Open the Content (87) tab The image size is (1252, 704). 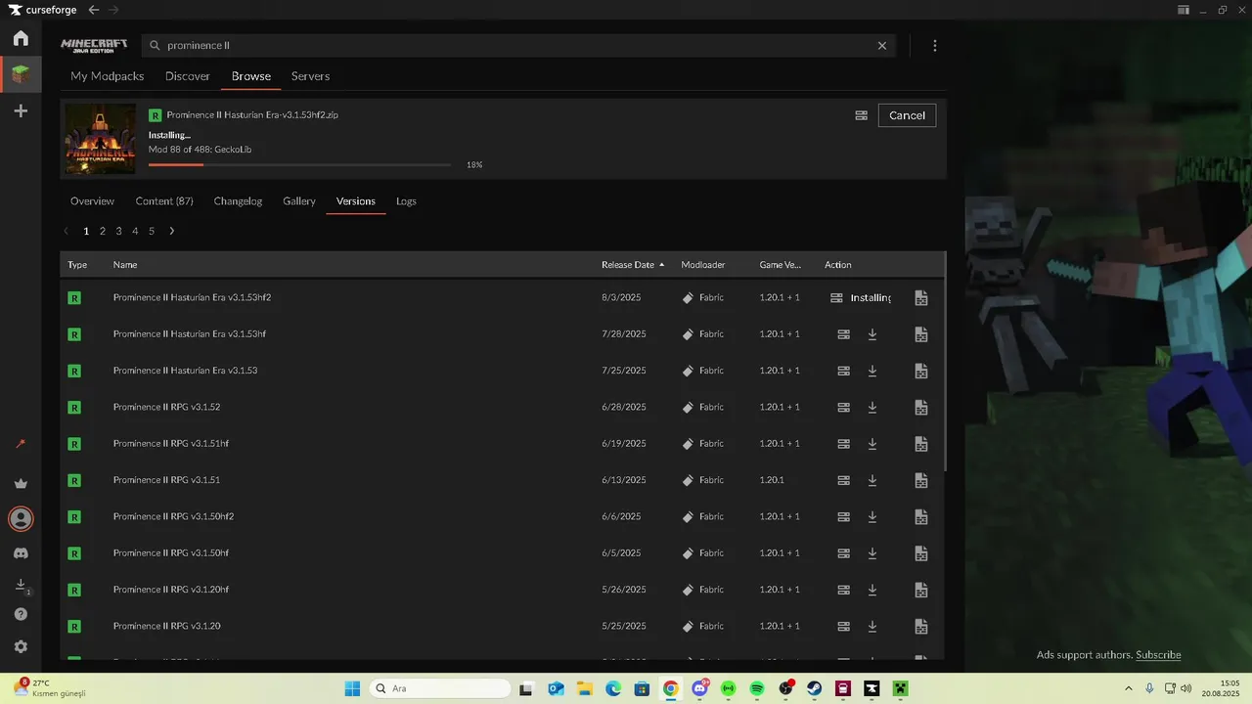(x=164, y=201)
